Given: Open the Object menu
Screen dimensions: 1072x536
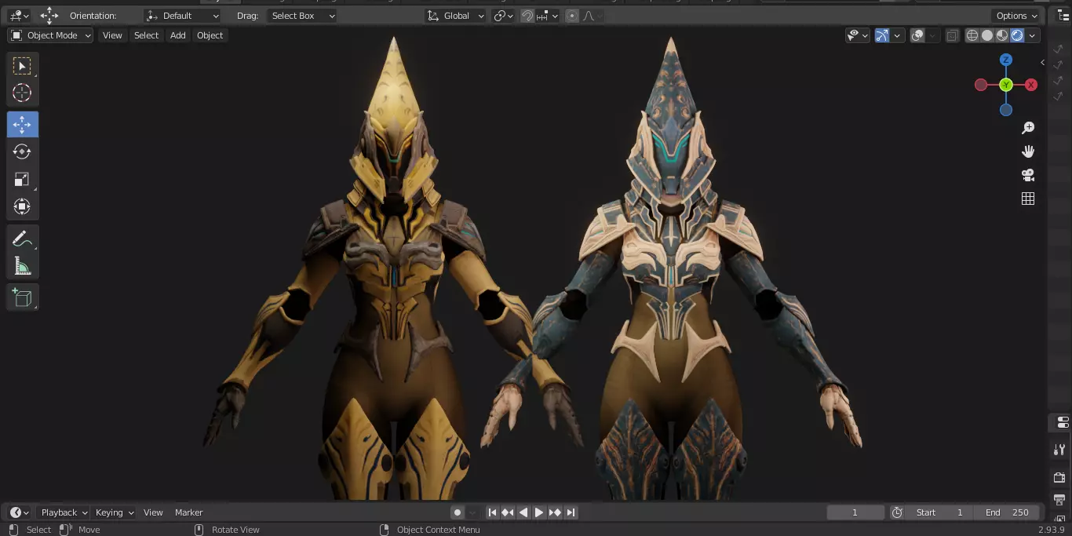Looking at the screenshot, I should pos(210,35).
